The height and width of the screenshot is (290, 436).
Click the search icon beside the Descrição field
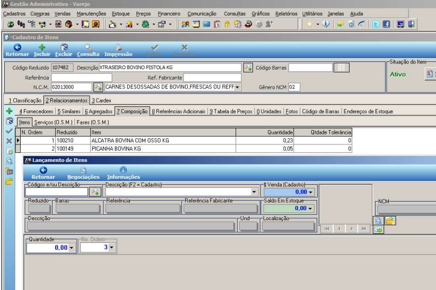coord(248,67)
